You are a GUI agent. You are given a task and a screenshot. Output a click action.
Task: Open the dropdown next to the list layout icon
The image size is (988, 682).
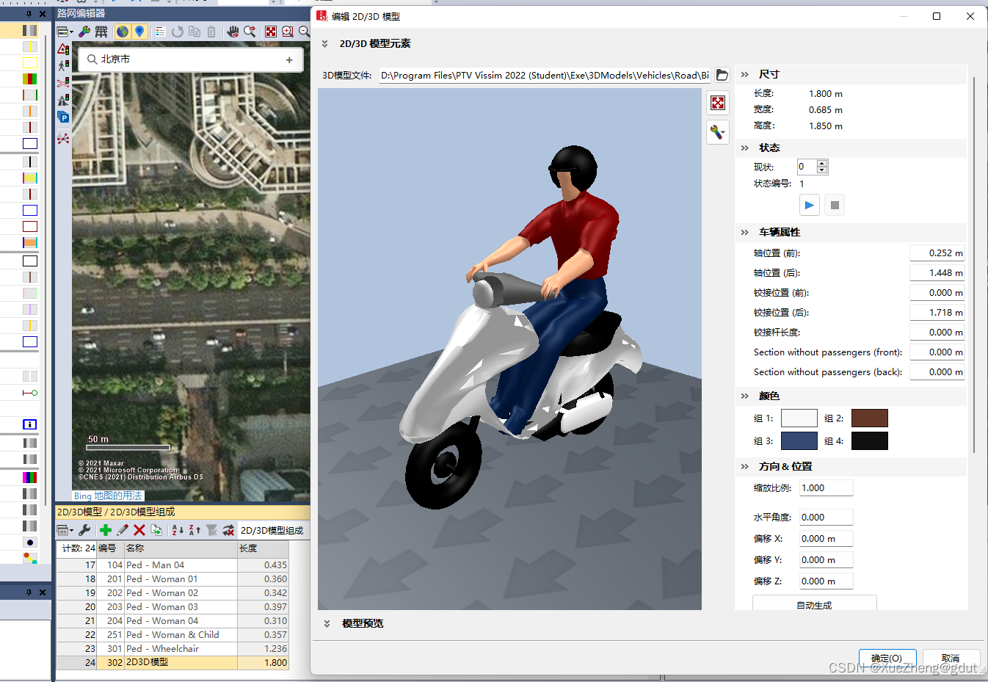point(71,529)
